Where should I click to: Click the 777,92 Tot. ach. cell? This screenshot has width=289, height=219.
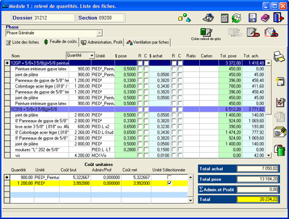coord(254,132)
